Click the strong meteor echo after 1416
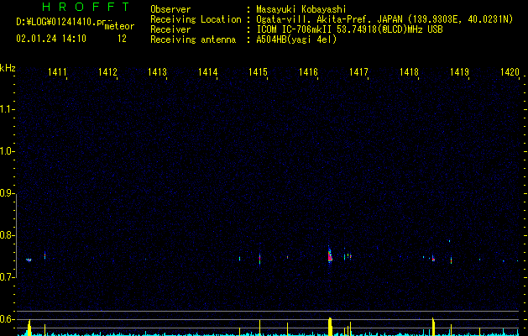Viewport: 528px width, 336px height. (330, 255)
